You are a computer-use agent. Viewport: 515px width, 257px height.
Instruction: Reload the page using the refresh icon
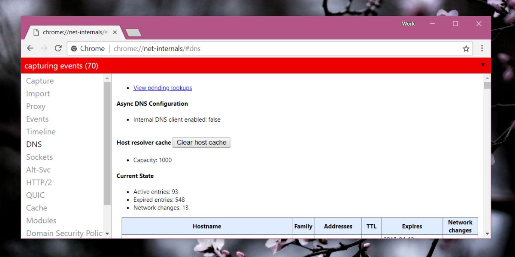pos(58,48)
